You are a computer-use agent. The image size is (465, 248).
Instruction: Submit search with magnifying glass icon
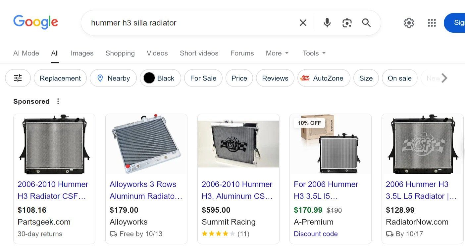tap(366, 23)
